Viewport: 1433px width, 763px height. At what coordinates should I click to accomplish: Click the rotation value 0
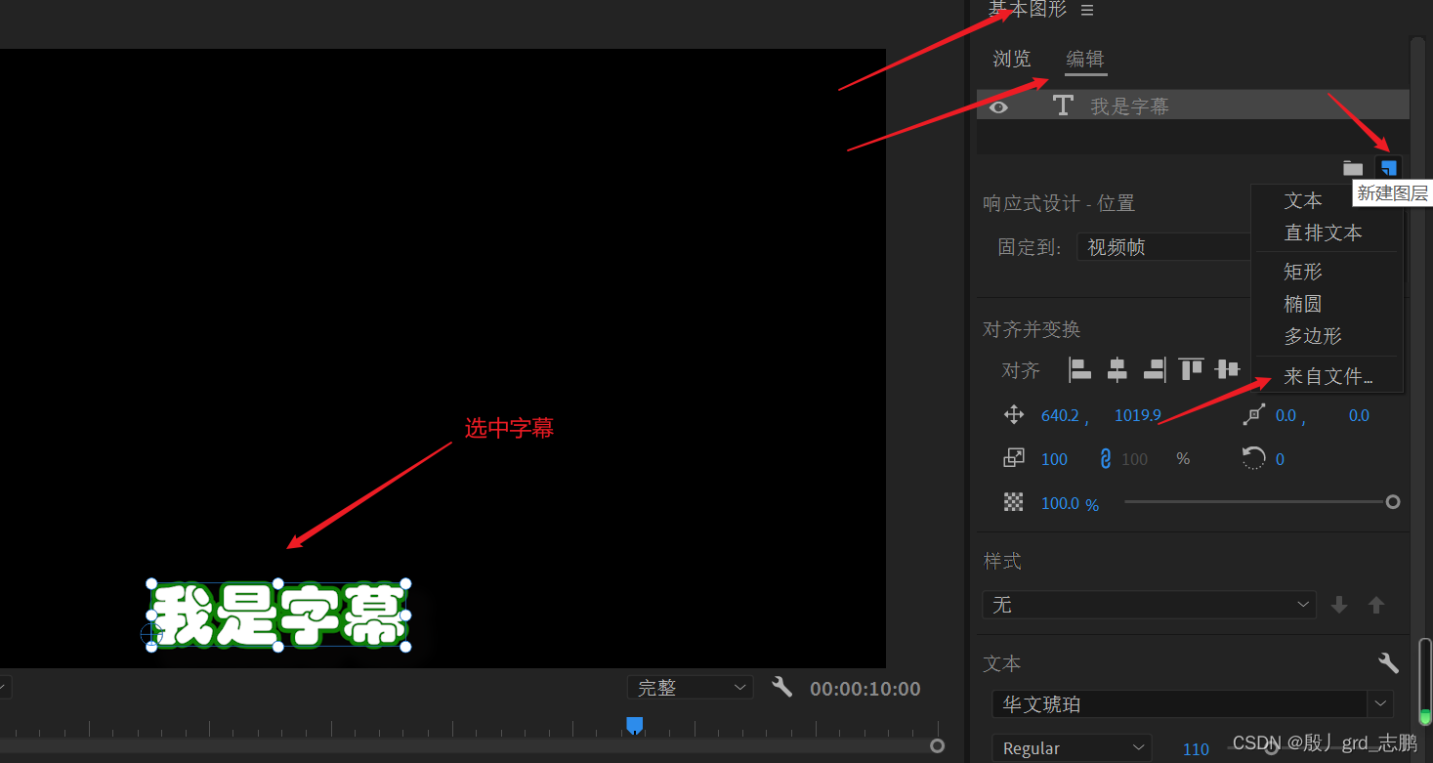coord(1280,459)
